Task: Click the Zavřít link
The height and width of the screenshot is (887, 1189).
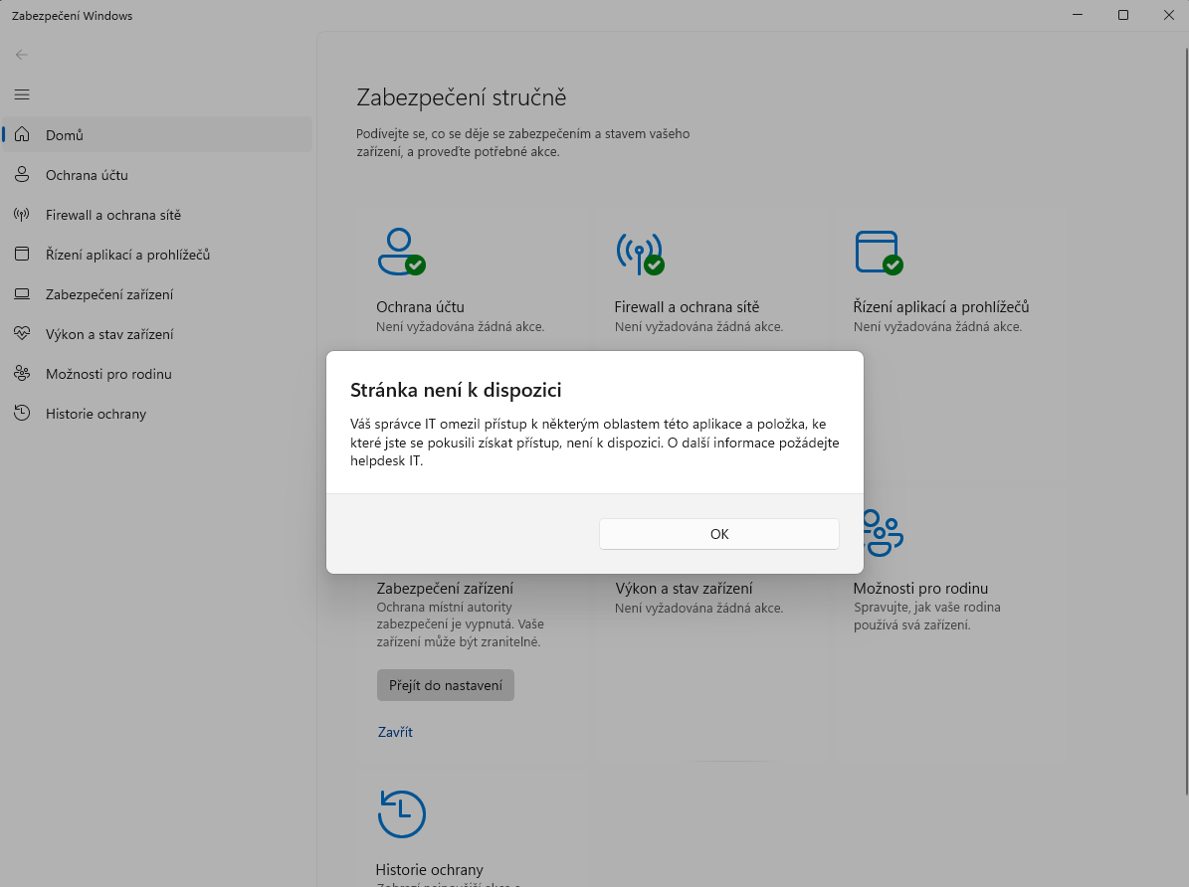Action: (x=395, y=732)
